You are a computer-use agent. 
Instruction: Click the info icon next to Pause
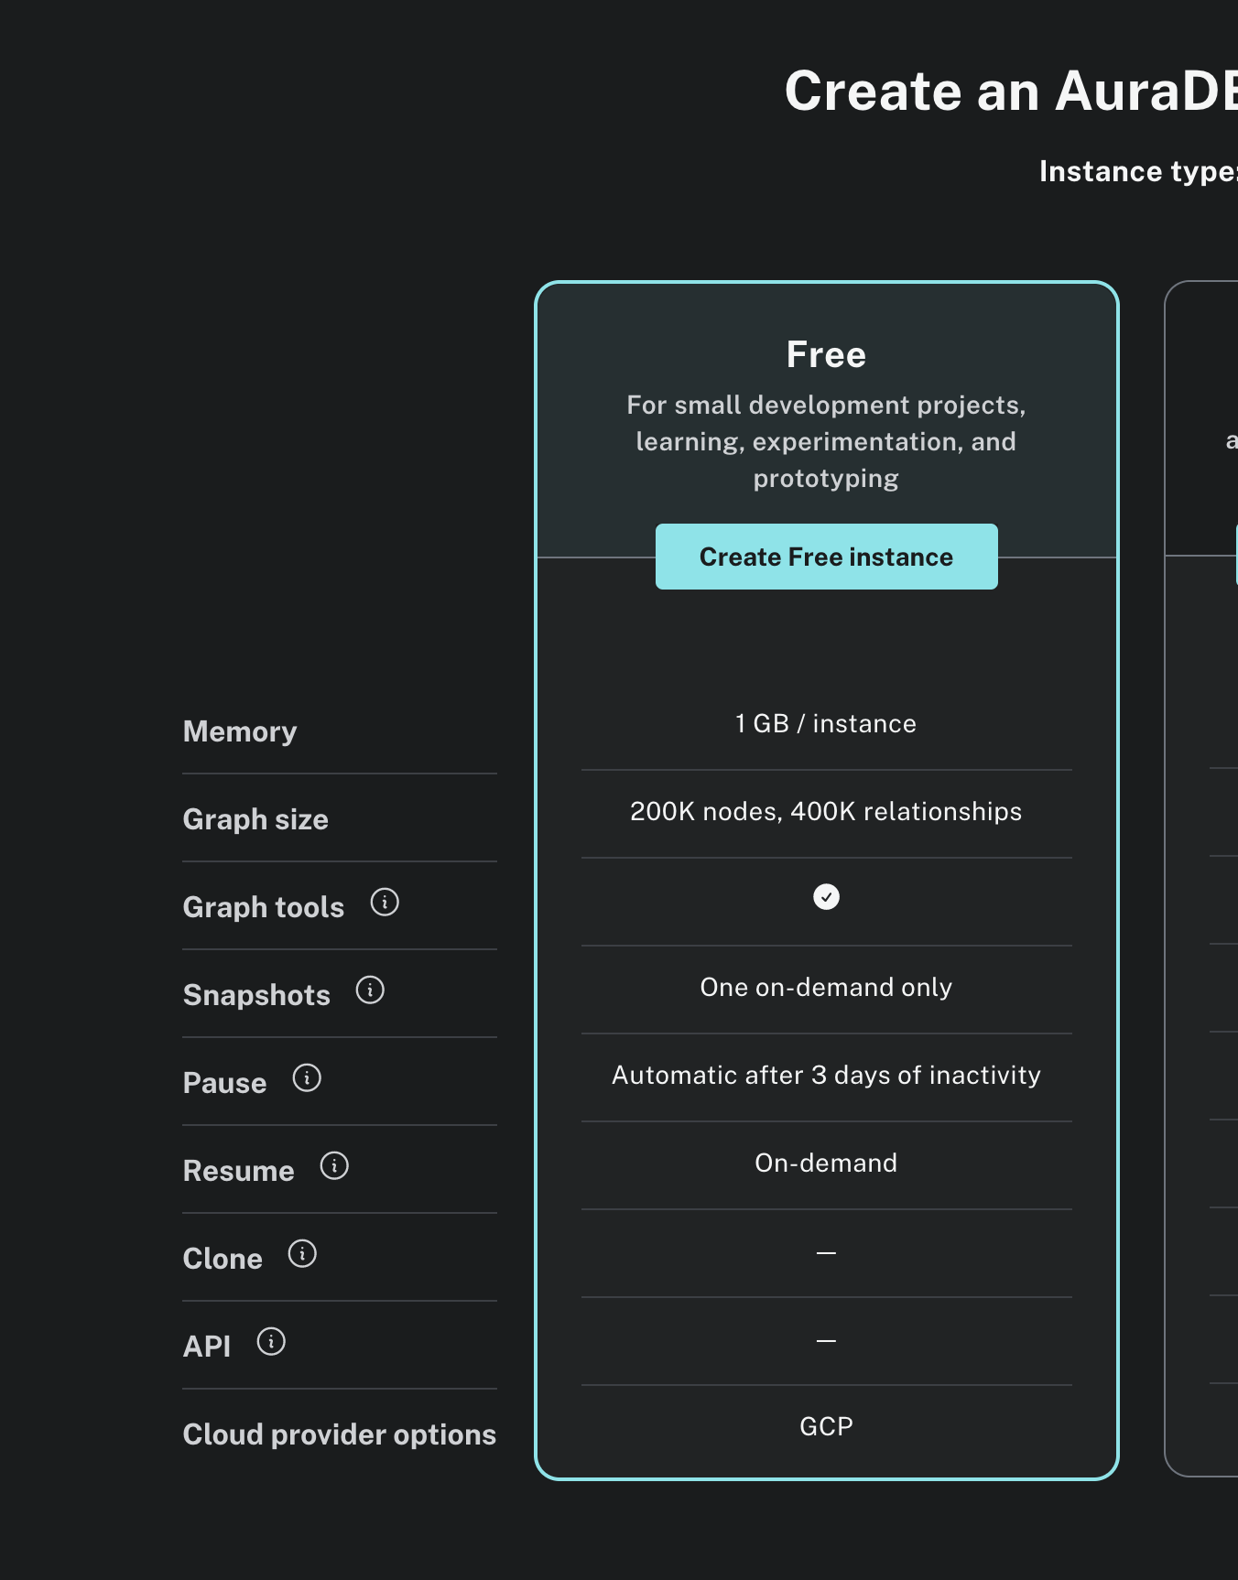[307, 1078]
